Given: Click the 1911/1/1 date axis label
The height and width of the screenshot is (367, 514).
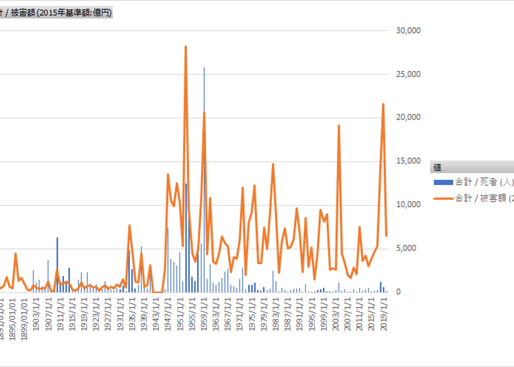Looking at the screenshot, I should click(x=60, y=314).
